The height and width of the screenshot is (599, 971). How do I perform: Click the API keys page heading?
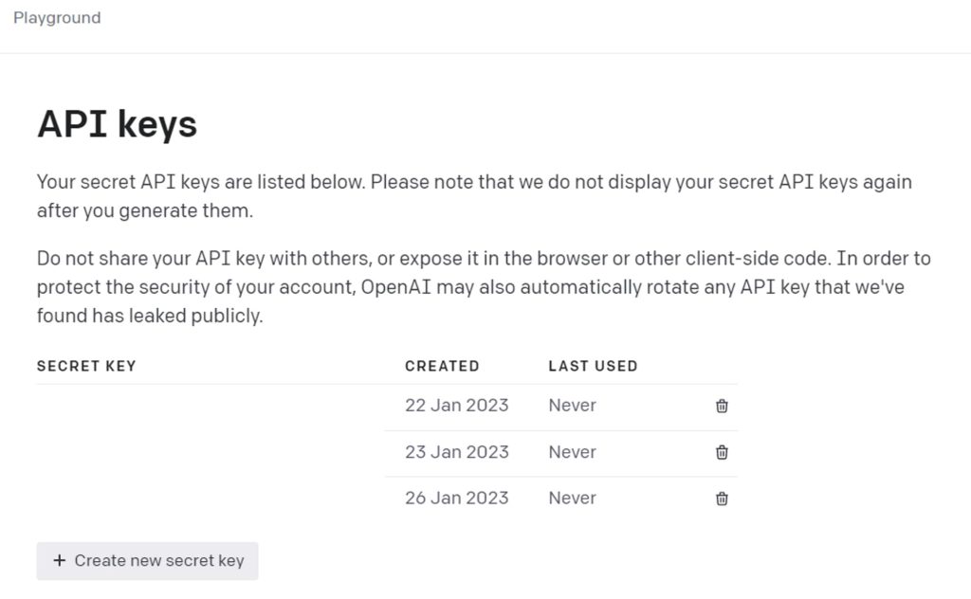click(117, 124)
